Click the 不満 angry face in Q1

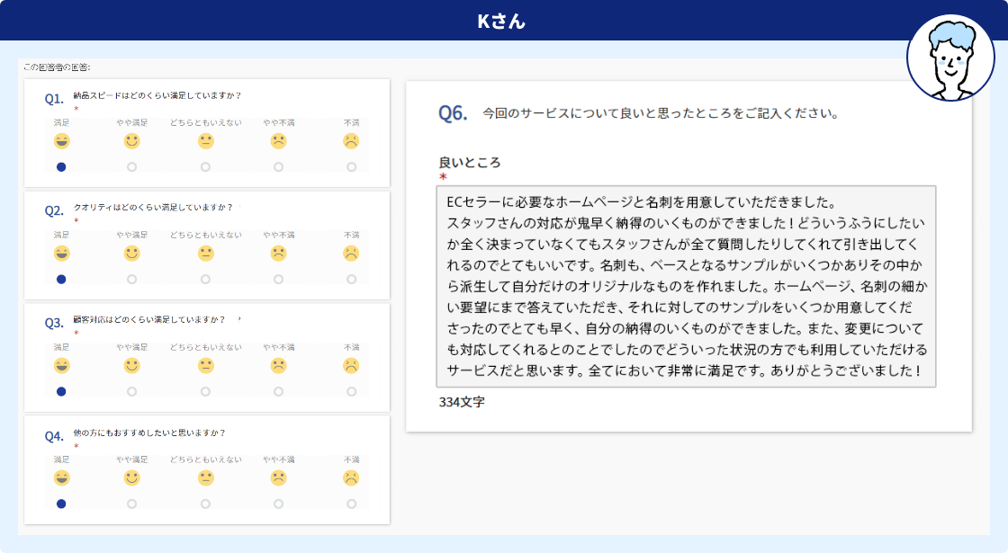click(x=351, y=141)
